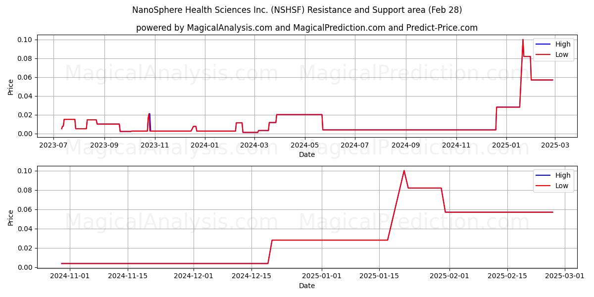Viewport: 594px width, 297px height.
Task: Click the 2025-03 tick label
Action: coord(555,145)
